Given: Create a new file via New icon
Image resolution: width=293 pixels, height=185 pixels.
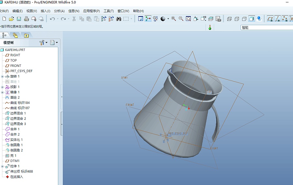Looking at the screenshot, I should click(x=4, y=19).
